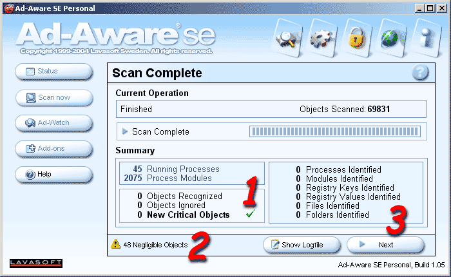
Task: Click the yellow warning triangle icon
Action: point(115,245)
